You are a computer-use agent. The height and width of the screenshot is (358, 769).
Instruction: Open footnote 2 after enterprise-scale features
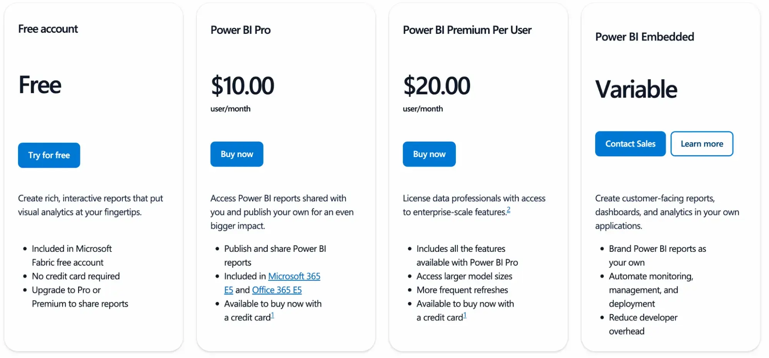tap(508, 210)
